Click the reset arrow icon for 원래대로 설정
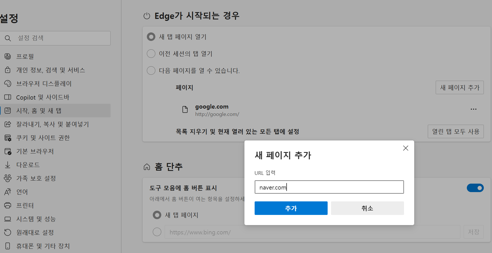This screenshot has height=253, width=492. tap(8, 232)
